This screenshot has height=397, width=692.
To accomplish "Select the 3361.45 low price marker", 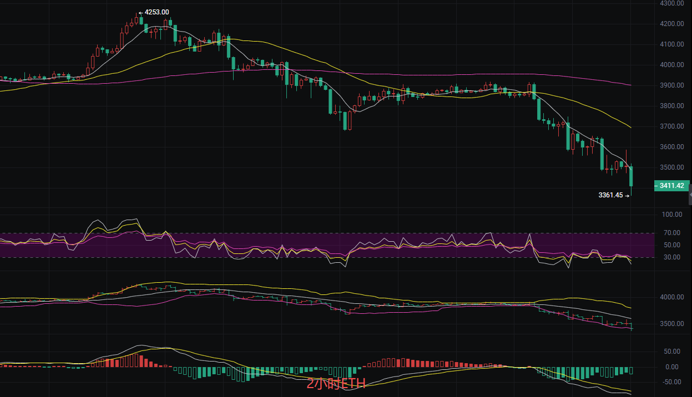I will tap(611, 195).
